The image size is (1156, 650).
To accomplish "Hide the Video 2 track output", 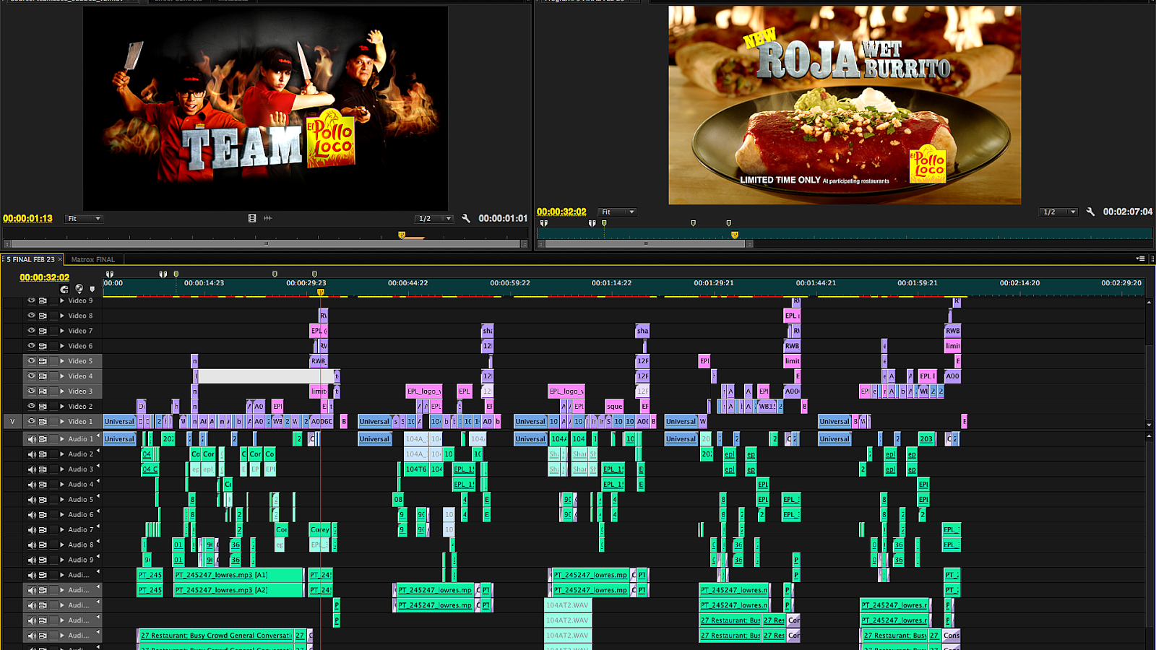I will [x=31, y=406].
